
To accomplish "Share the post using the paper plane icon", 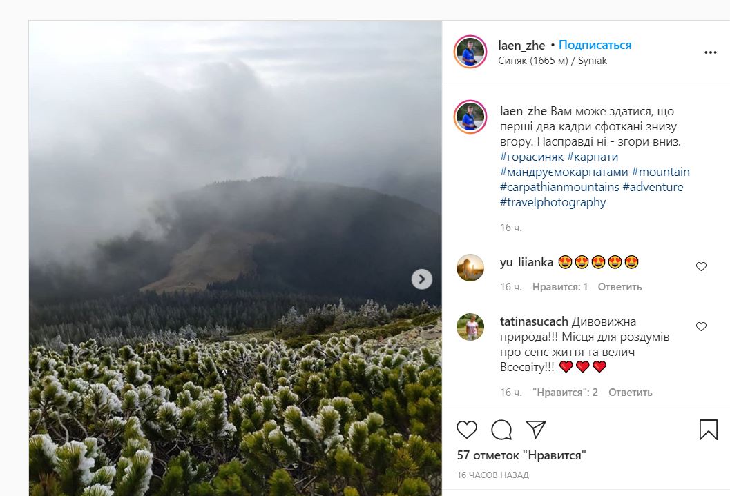I will pos(536,430).
